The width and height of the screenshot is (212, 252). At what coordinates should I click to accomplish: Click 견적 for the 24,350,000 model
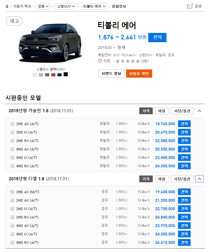click(x=184, y=166)
